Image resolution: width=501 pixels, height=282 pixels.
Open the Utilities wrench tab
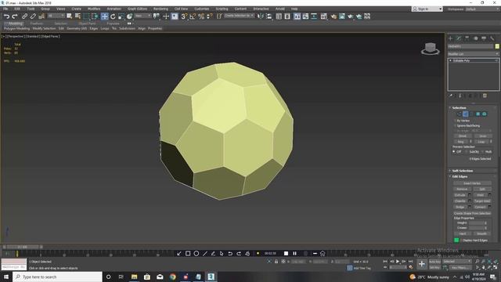pos(492,38)
